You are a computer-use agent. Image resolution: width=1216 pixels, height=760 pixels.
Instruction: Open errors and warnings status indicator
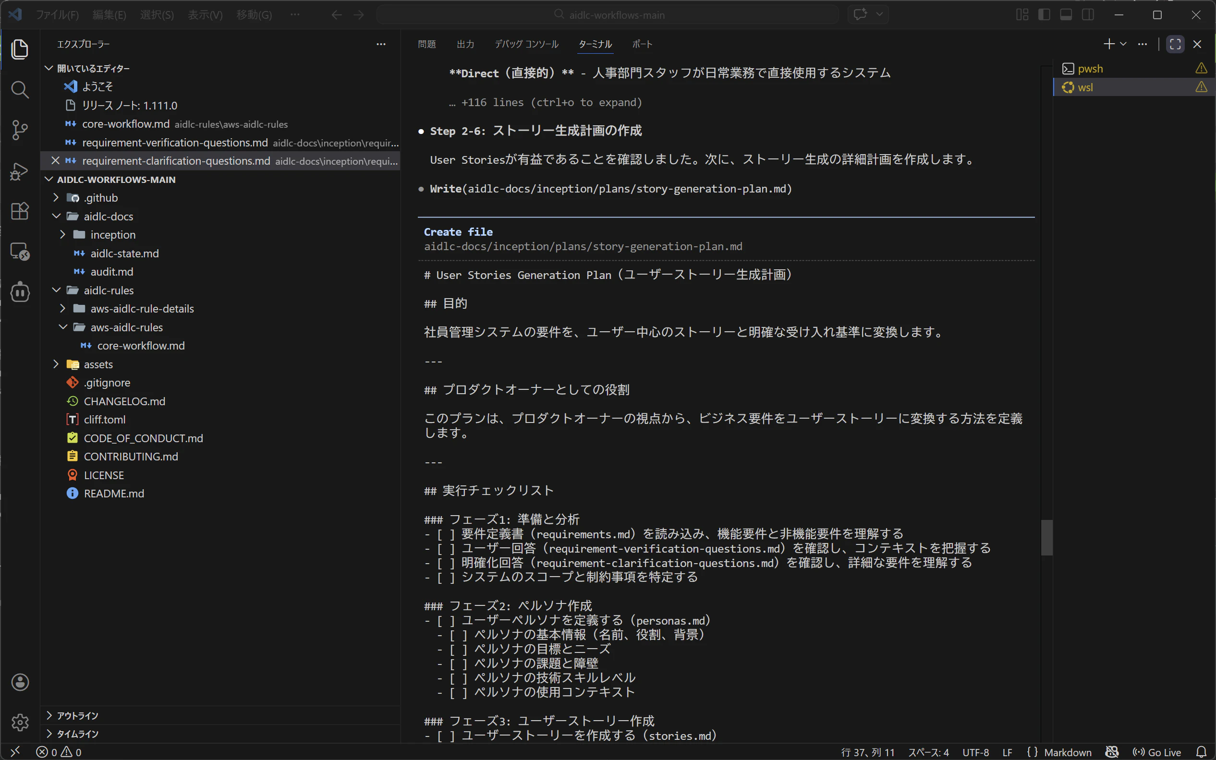click(x=59, y=752)
